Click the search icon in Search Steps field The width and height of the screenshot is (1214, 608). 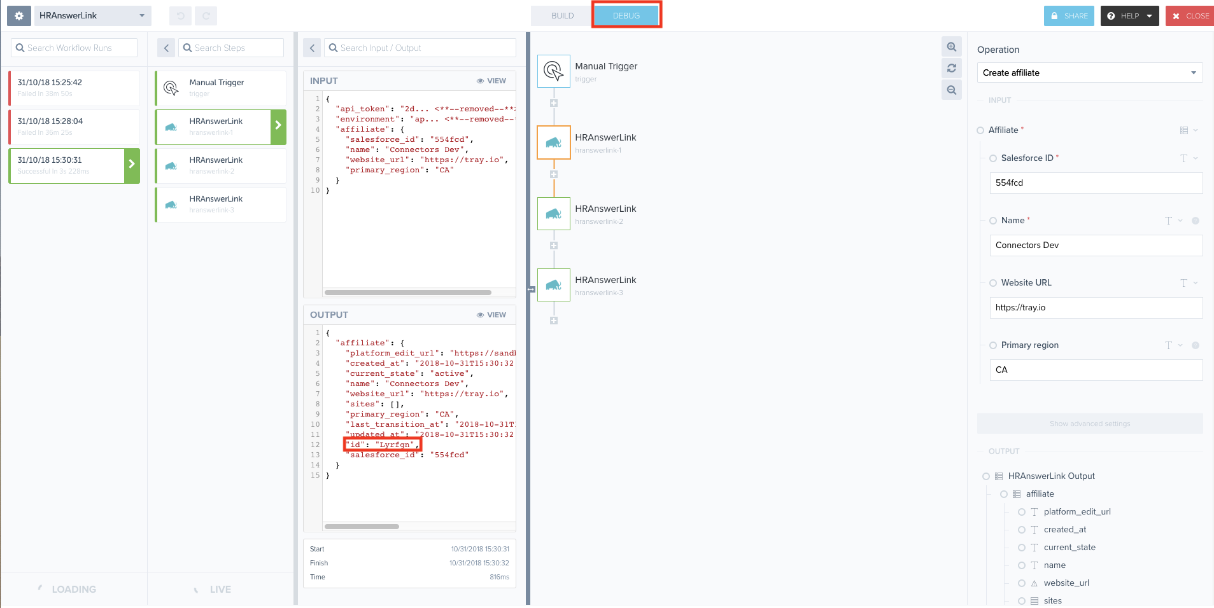point(187,48)
